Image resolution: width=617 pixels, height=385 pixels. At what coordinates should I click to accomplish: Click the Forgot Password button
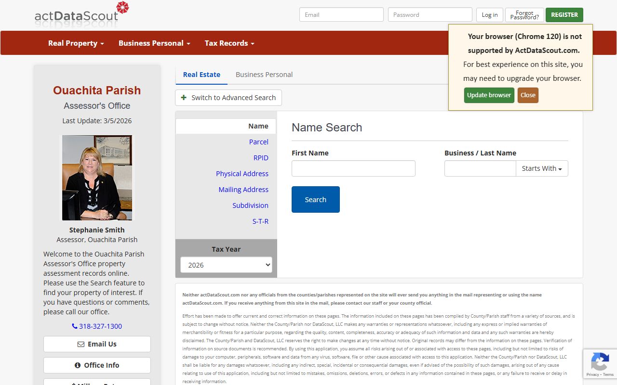pos(524,15)
